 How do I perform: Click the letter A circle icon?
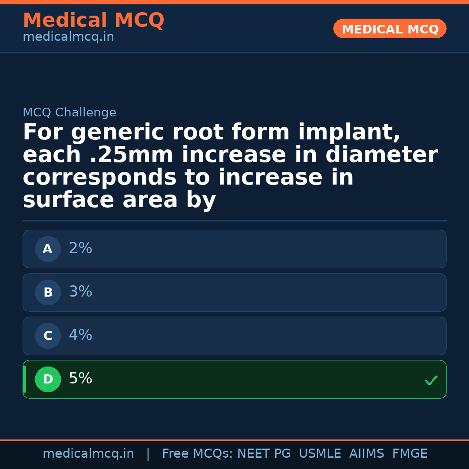(x=48, y=249)
